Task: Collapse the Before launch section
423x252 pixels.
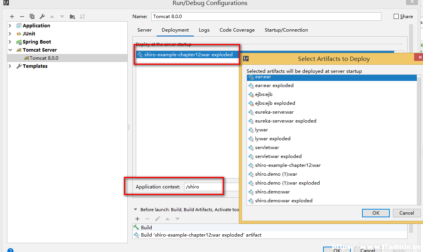Action: pos(135,210)
